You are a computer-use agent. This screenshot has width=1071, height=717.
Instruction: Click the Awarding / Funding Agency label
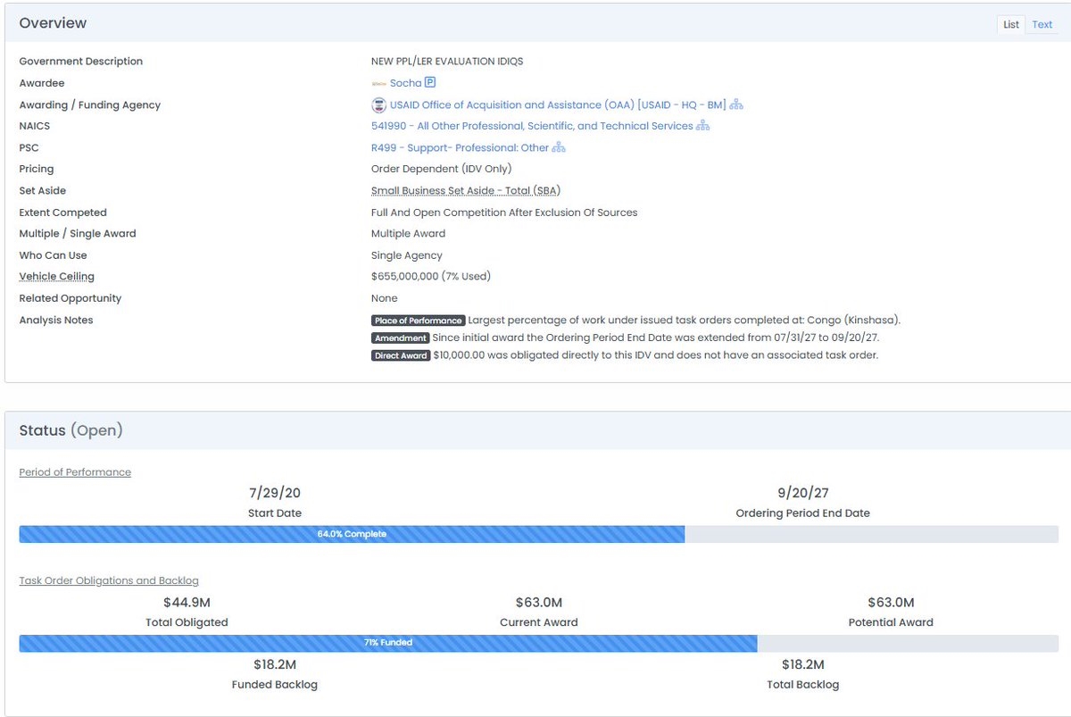(x=90, y=104)
